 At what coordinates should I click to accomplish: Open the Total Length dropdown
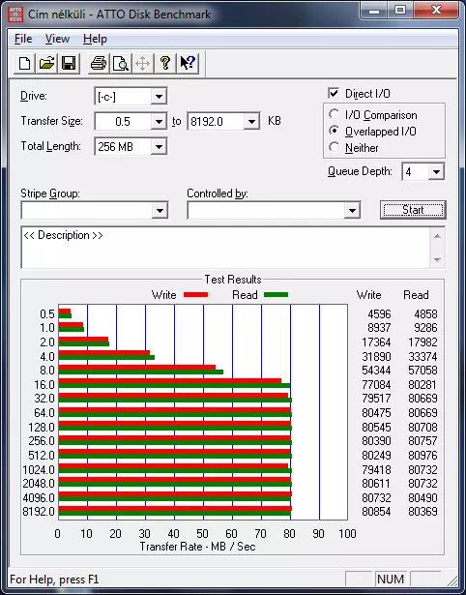[x=159, y=146]
